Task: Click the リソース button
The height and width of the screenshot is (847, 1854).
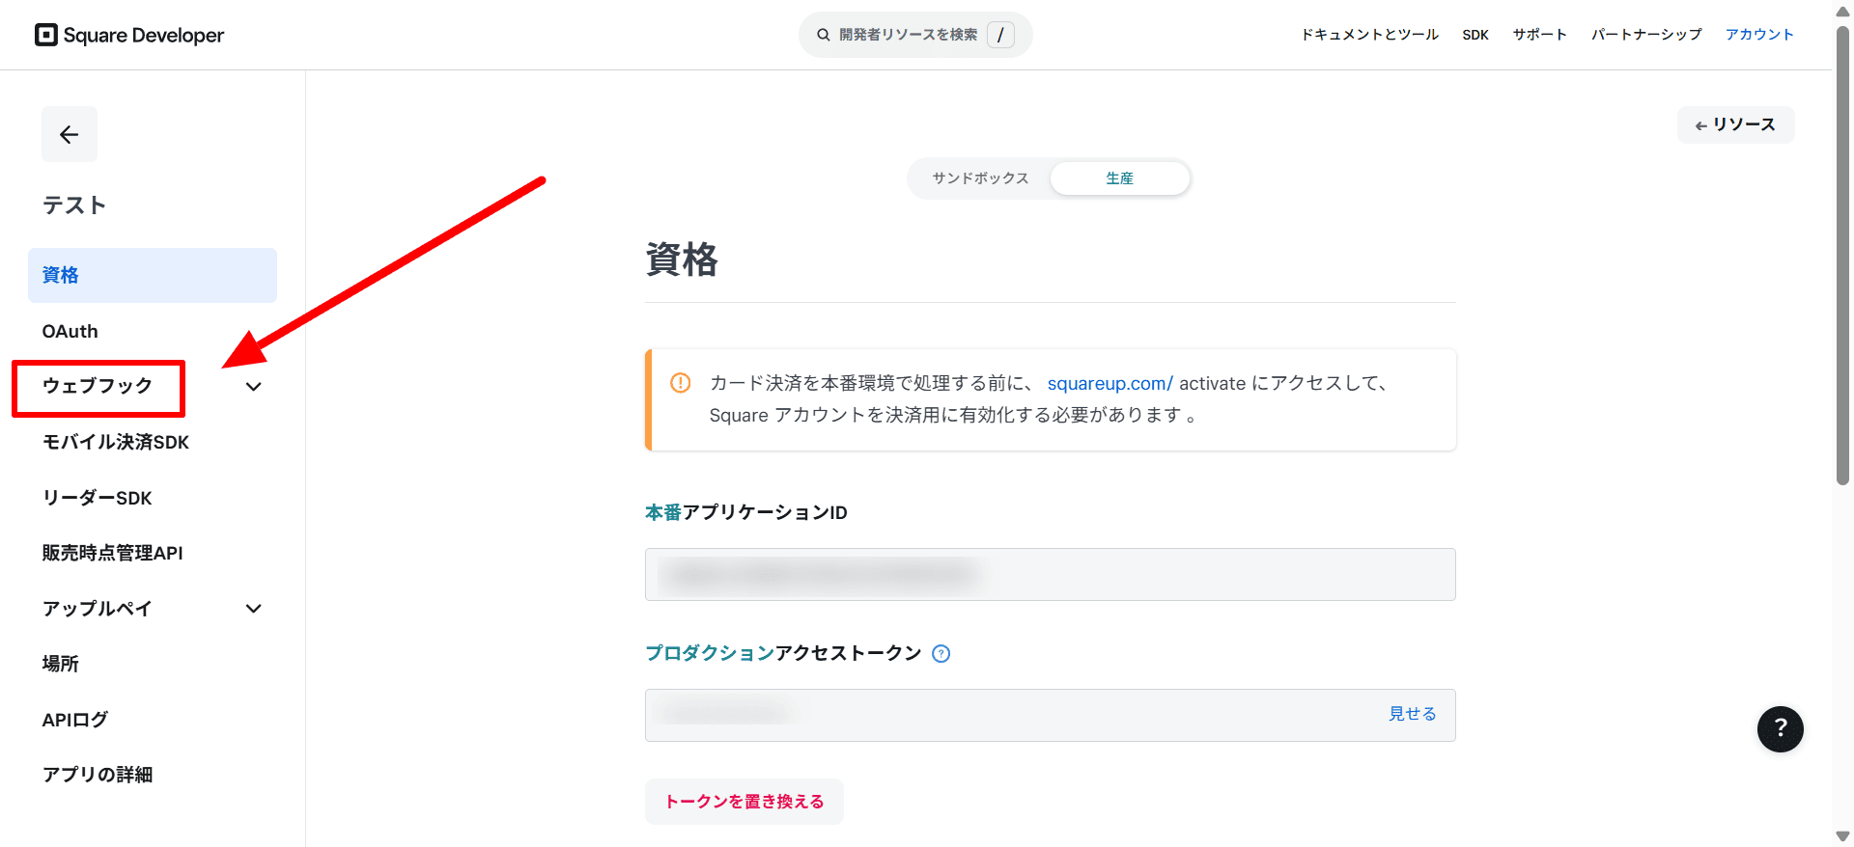Action: click(x=1735, y=125)
